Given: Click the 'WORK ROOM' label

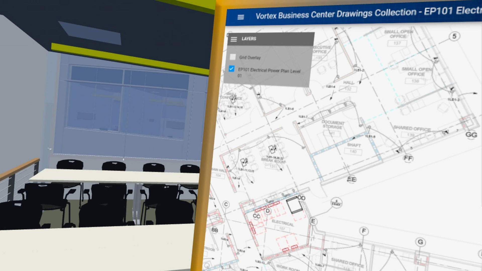Looking at the screenshot, I should point(288,267).
